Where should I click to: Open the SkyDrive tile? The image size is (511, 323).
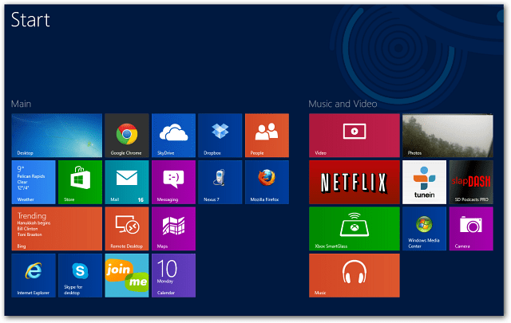pos(173,136)
